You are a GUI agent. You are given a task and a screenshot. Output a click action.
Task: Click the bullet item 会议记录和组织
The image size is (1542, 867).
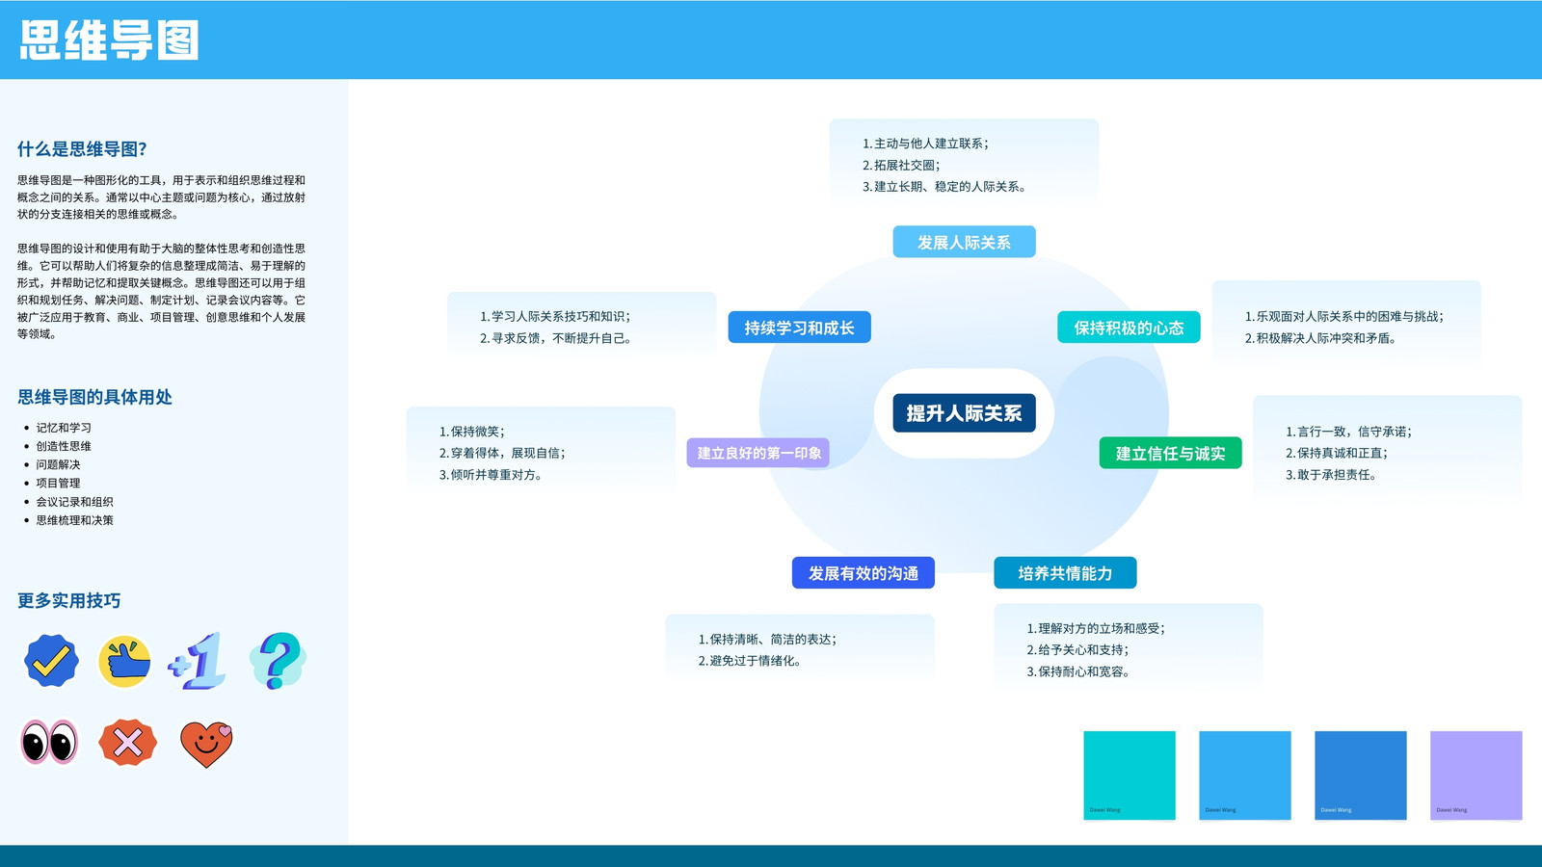75,502
